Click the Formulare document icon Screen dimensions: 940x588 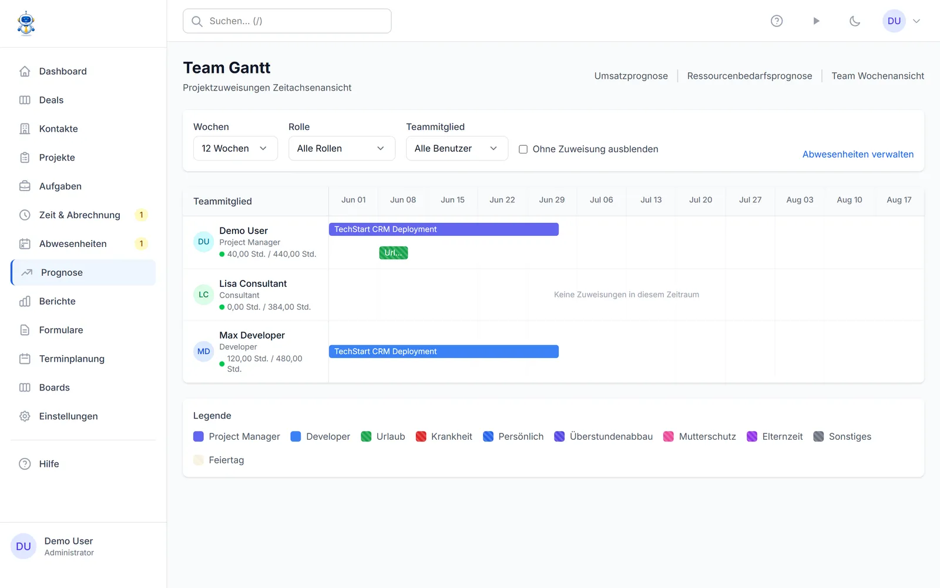[25, 330]
